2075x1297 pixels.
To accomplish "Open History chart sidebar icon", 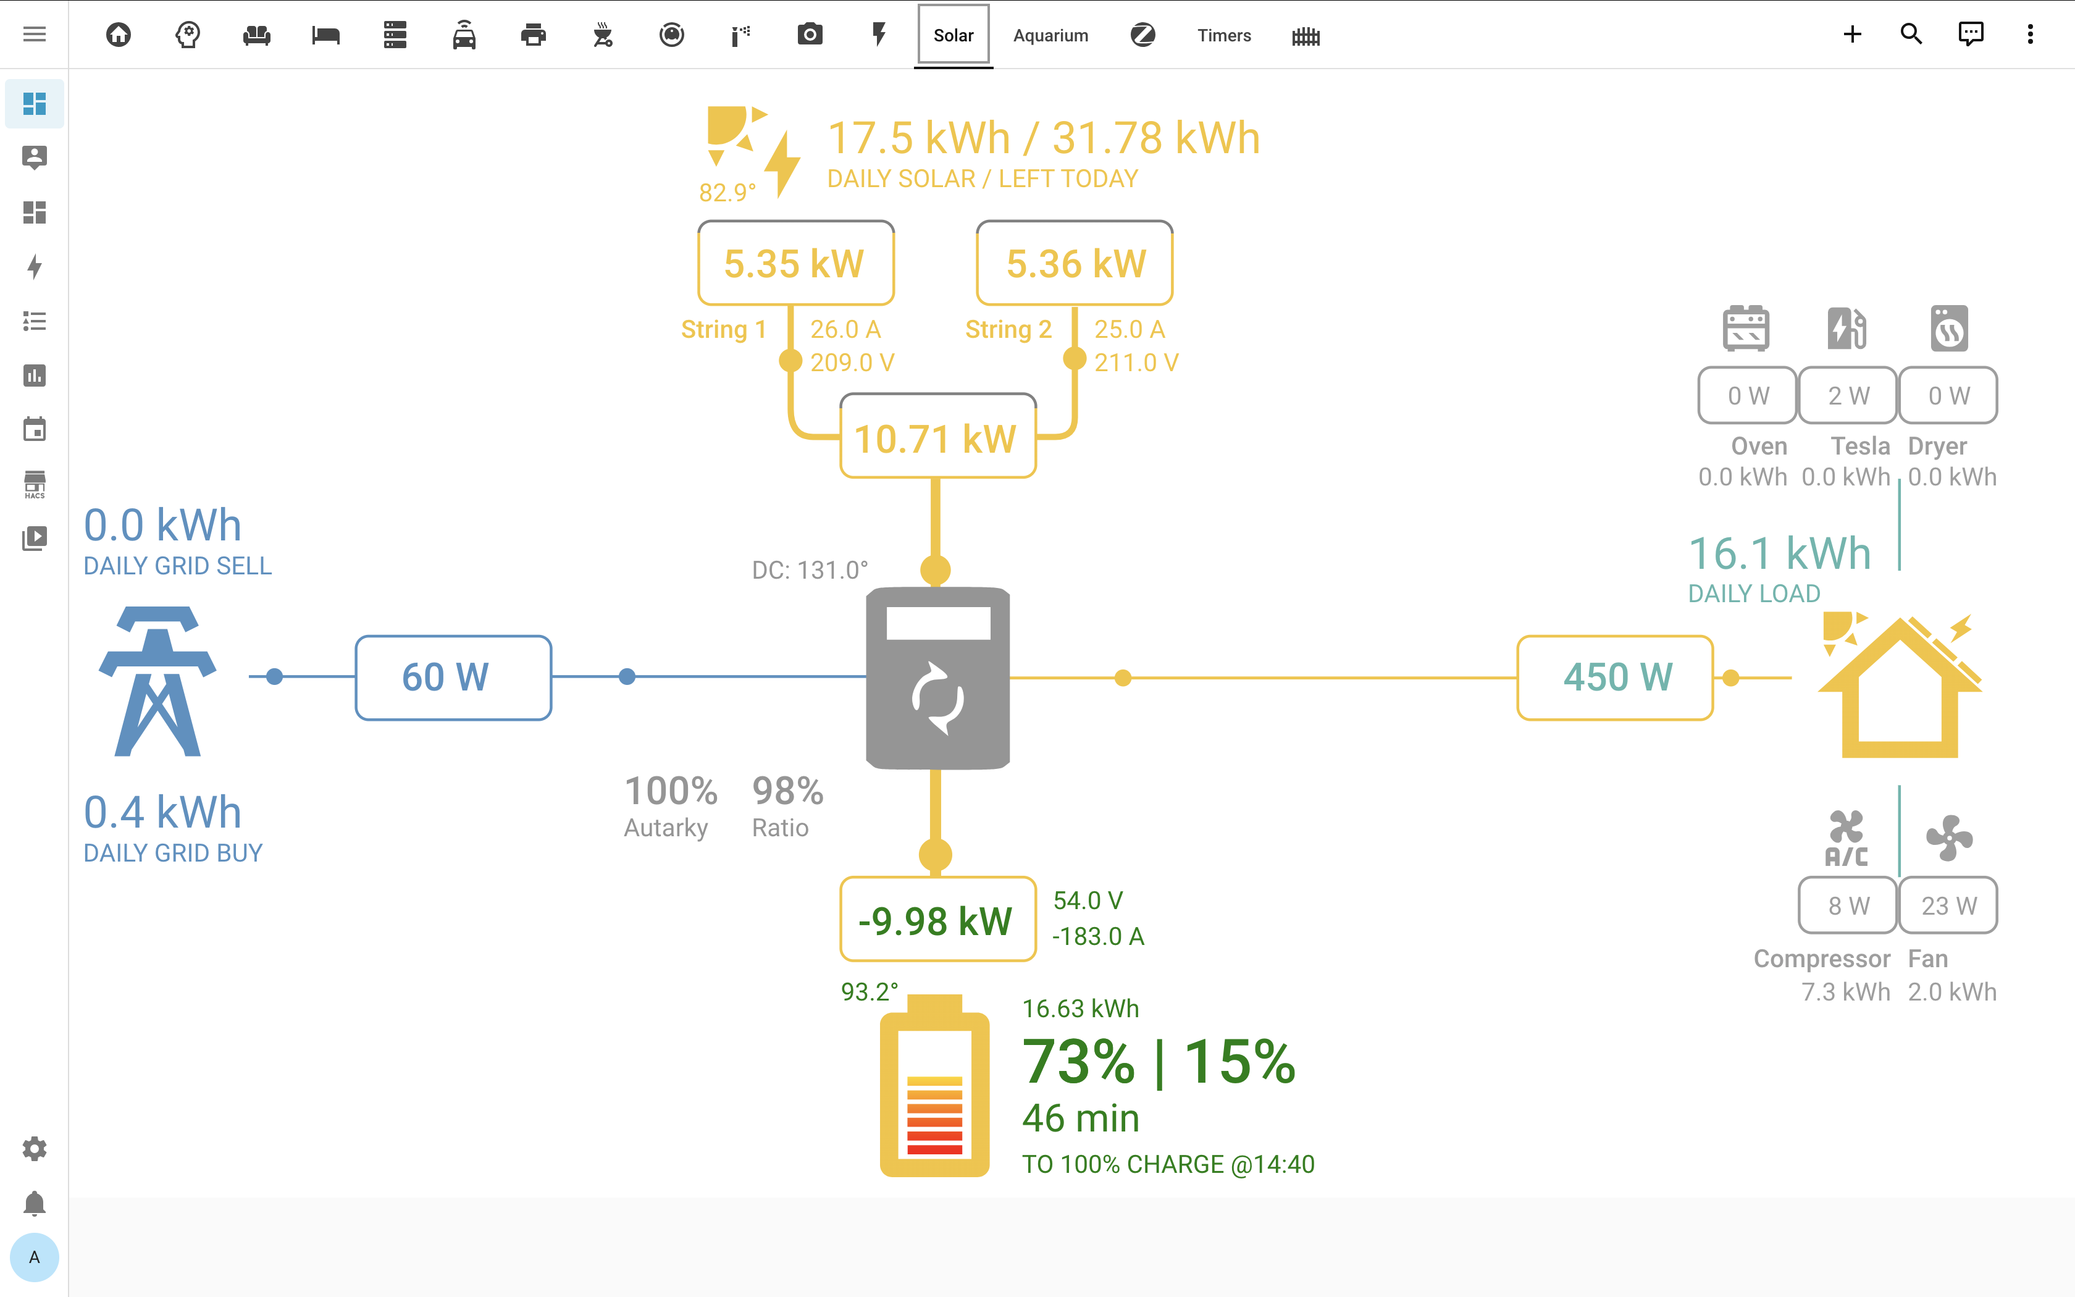I will point(35,375).
